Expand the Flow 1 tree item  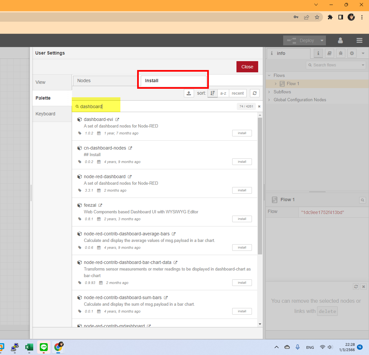coord(276,84)
